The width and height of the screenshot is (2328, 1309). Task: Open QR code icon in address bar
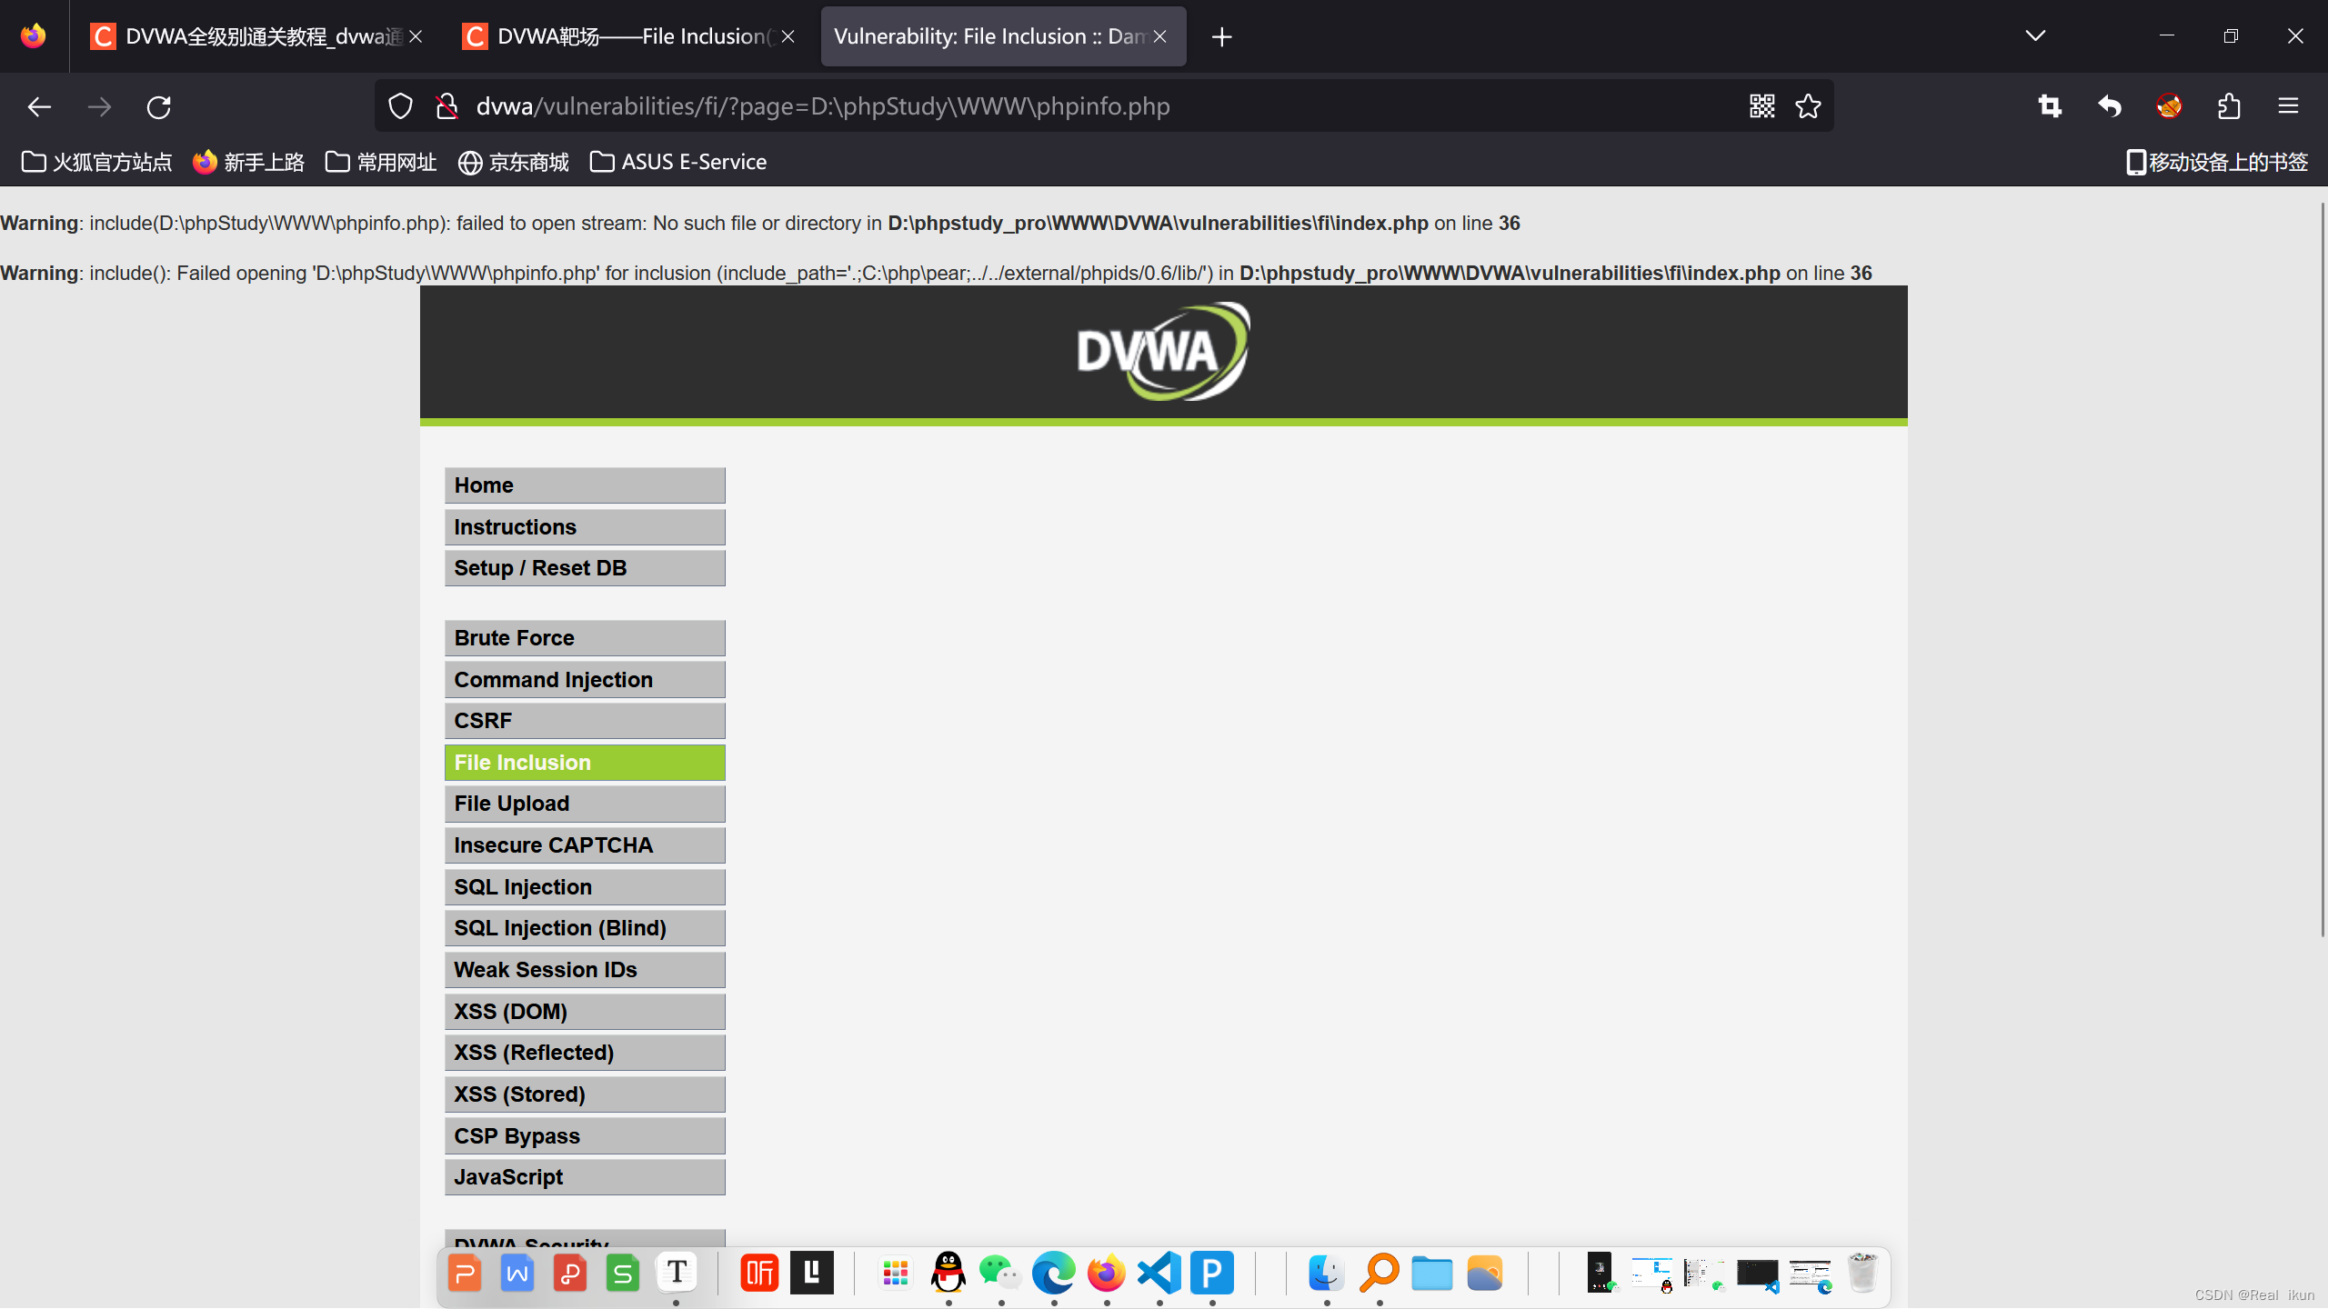tap(1761, 106)
